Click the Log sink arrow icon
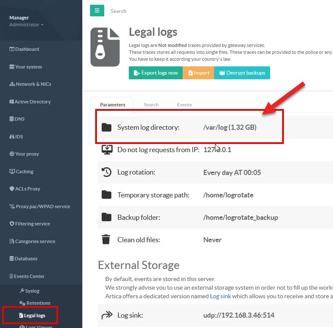333x328 pixels. (x=106, y=315)
